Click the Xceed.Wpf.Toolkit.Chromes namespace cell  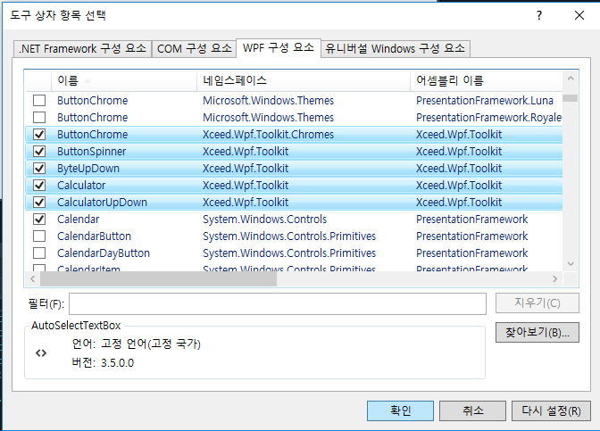point(268,134)
